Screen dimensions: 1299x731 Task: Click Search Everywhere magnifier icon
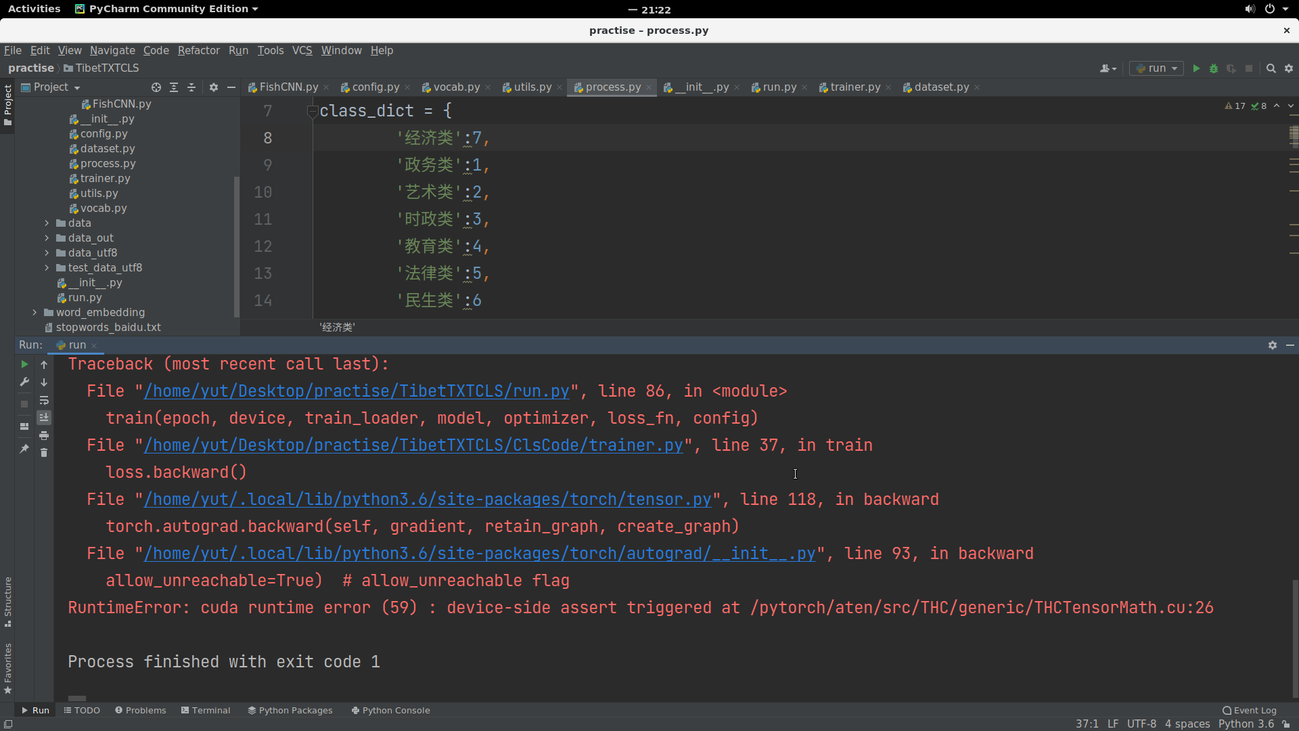(1271, 68)
